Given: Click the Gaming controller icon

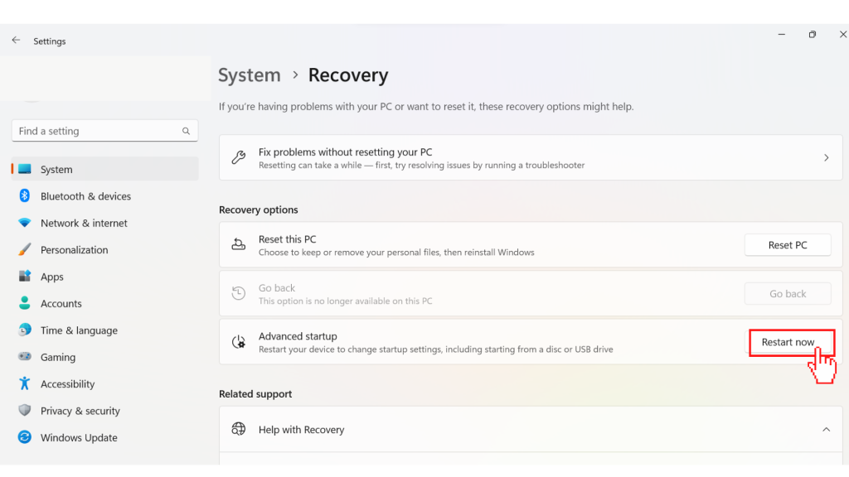Looking at the screenshot, I should [24, 356].
